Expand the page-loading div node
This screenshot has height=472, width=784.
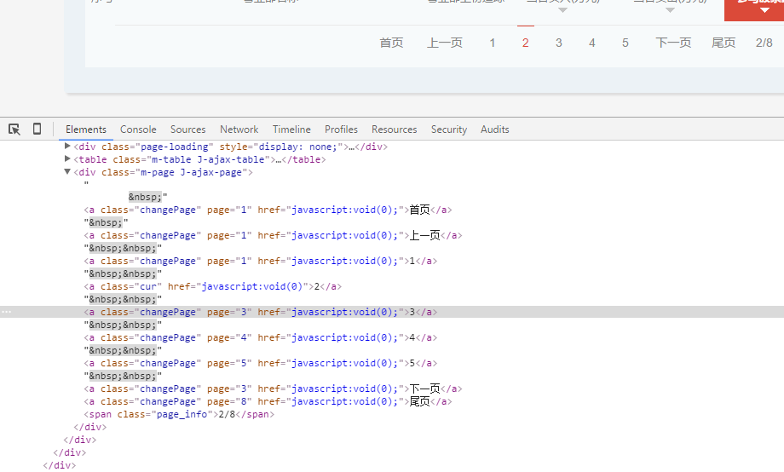[67, 146]
